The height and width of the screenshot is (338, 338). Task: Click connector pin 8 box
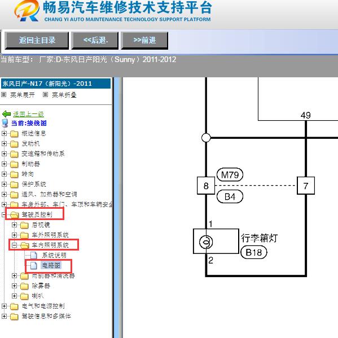206,186
